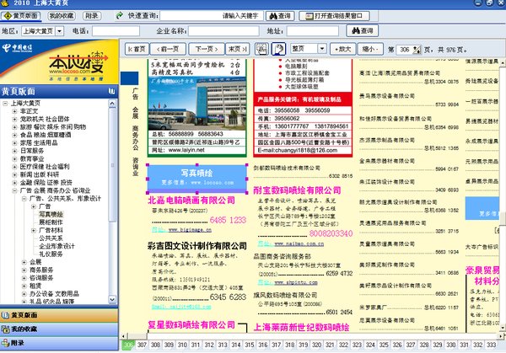Image resolution: width=506 pixels, height=353 pixels.
Task: Collapse the 上海大黄页 root node
Action: 5,103
